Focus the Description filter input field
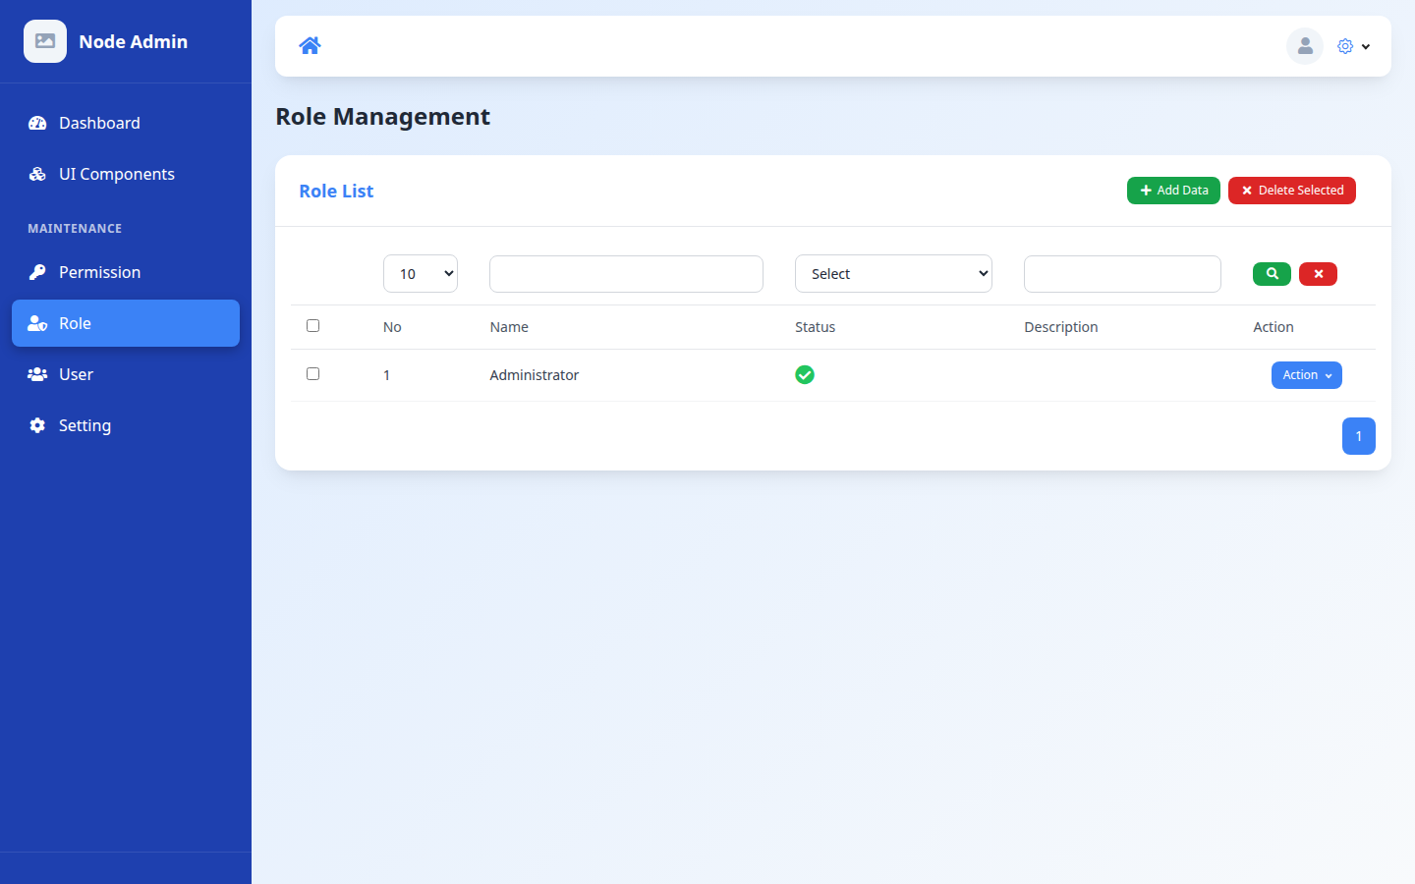Image resolution: width=1415 pixels, height=884 pixels. click(1122, 274)
